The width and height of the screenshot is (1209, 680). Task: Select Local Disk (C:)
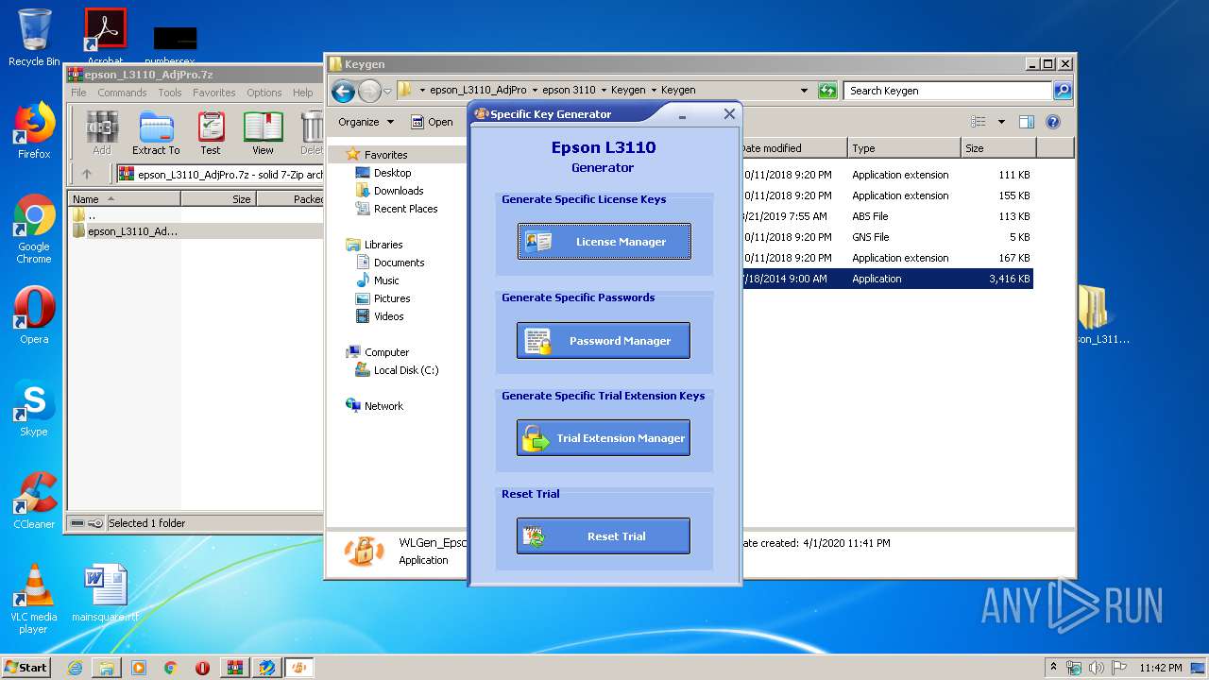pos(406,370)
